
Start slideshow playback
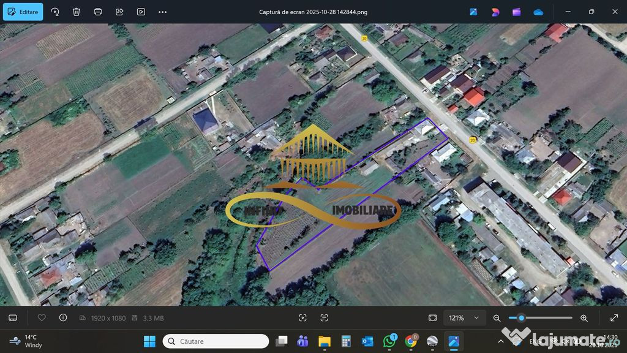tap(141, 12)
